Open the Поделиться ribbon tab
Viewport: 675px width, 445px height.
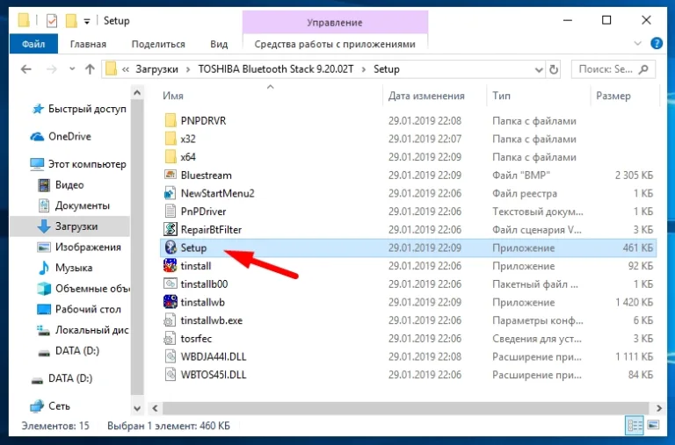158,44
